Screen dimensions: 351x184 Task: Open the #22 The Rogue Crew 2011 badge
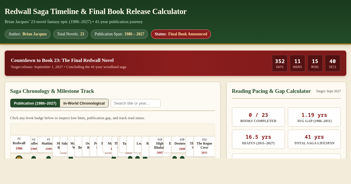tap(204, 146)
